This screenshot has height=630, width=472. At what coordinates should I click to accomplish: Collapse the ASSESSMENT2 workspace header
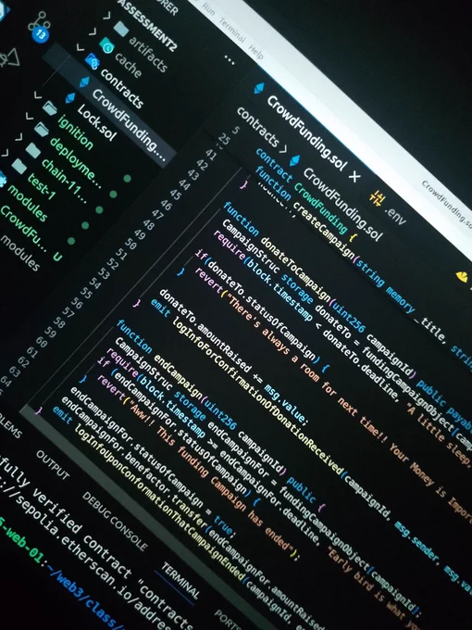point(146,25)
